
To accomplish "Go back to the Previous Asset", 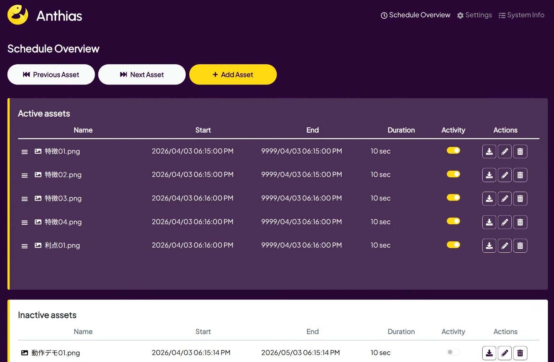I will coord(51,75).
